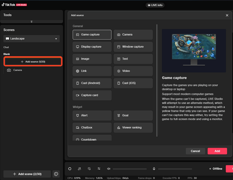Select the Camera source in Scenes
Viewport: 233px width, 180px height.
pyautogui.click(x=15, y=70)
